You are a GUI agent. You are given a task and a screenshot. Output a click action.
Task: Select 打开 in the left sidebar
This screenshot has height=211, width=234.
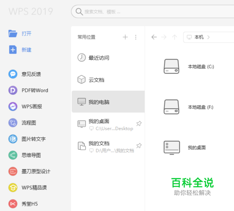[26, 33]
